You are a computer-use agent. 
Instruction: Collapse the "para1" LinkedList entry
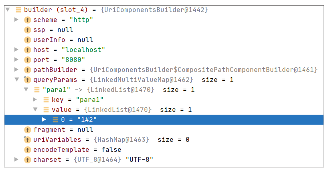pyautogui.click(x=26, y=89)
